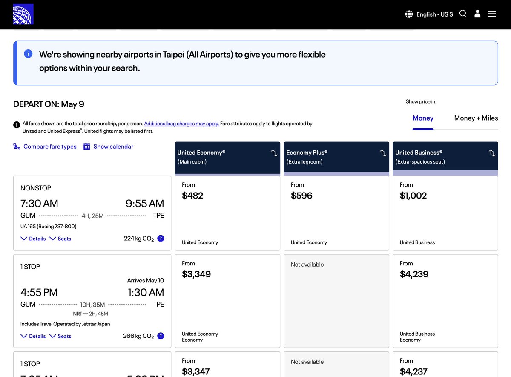The height and width of the screenshot is (377, 511).
Task: Select the $3,349 United Economy fare
Action: click(227, 301)
